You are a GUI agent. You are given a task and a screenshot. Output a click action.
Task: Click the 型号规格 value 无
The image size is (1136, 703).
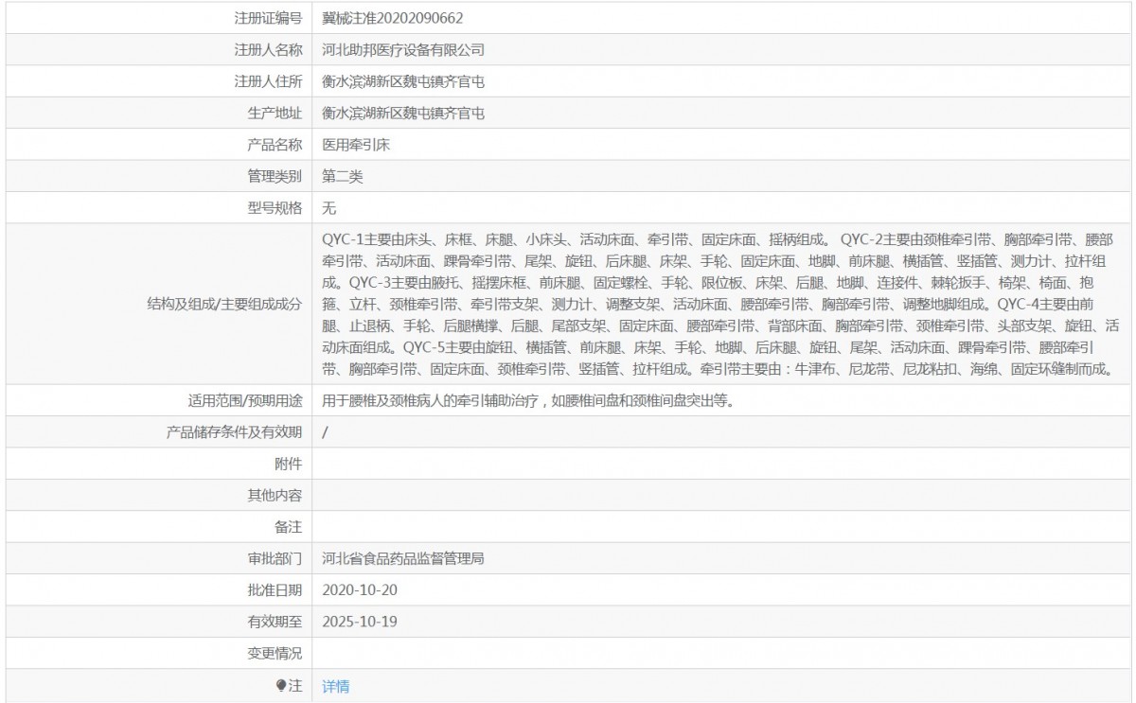tap(328, 208)
